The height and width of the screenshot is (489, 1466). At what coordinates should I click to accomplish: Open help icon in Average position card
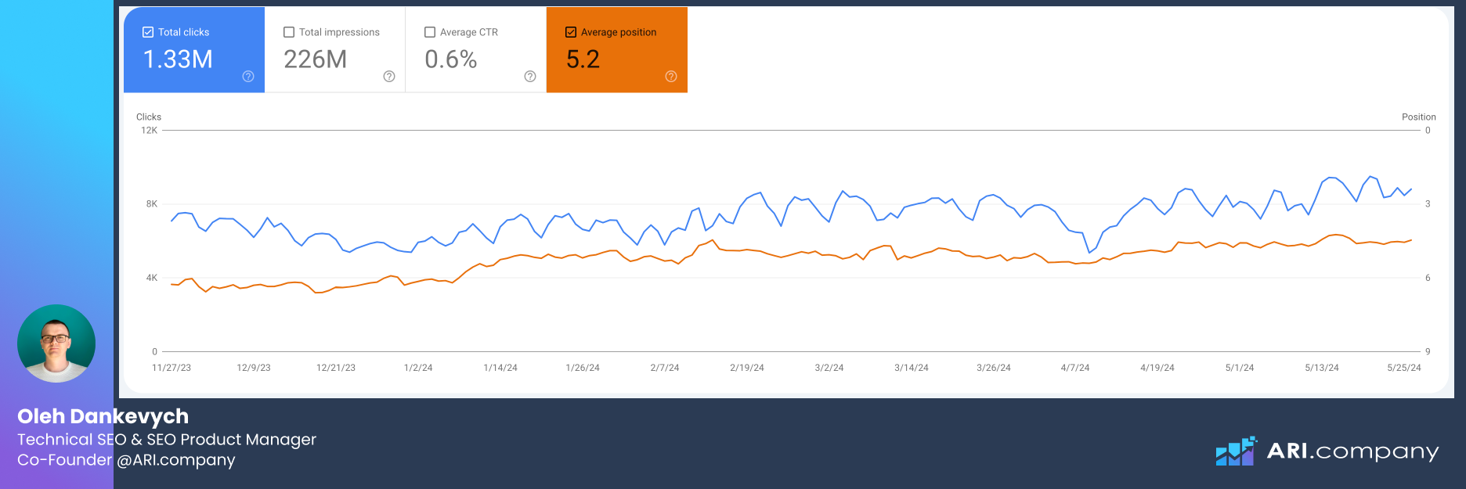(671, 76)
